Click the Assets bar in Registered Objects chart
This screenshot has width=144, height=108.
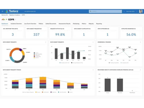point(108,85)
